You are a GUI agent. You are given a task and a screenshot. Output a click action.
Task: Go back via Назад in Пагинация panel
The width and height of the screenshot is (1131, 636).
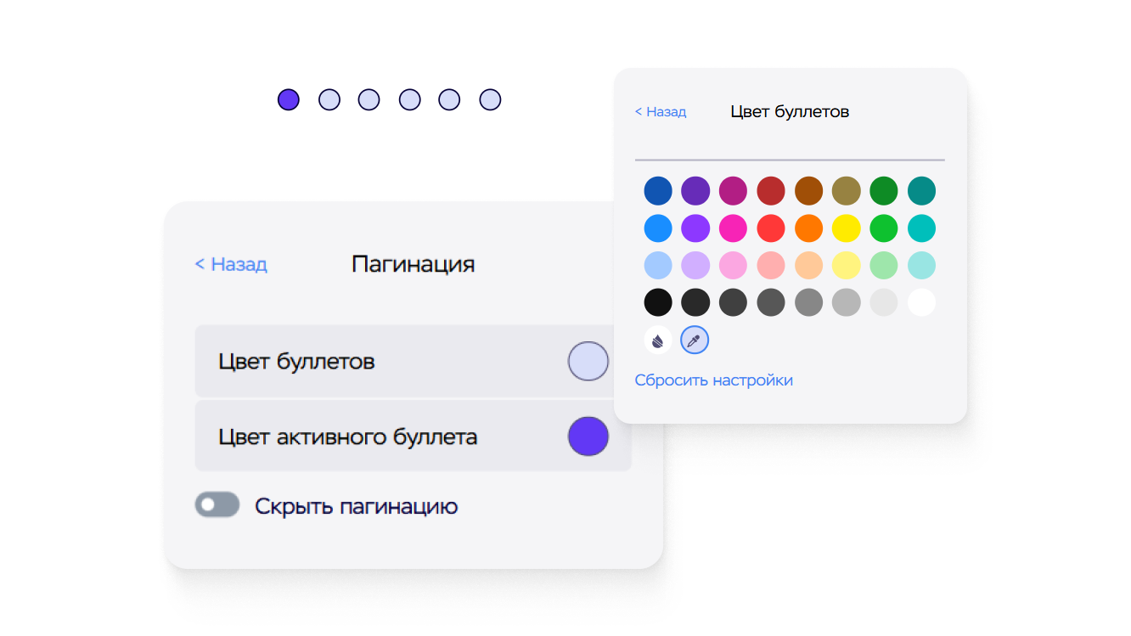click(x=231, y=264)
